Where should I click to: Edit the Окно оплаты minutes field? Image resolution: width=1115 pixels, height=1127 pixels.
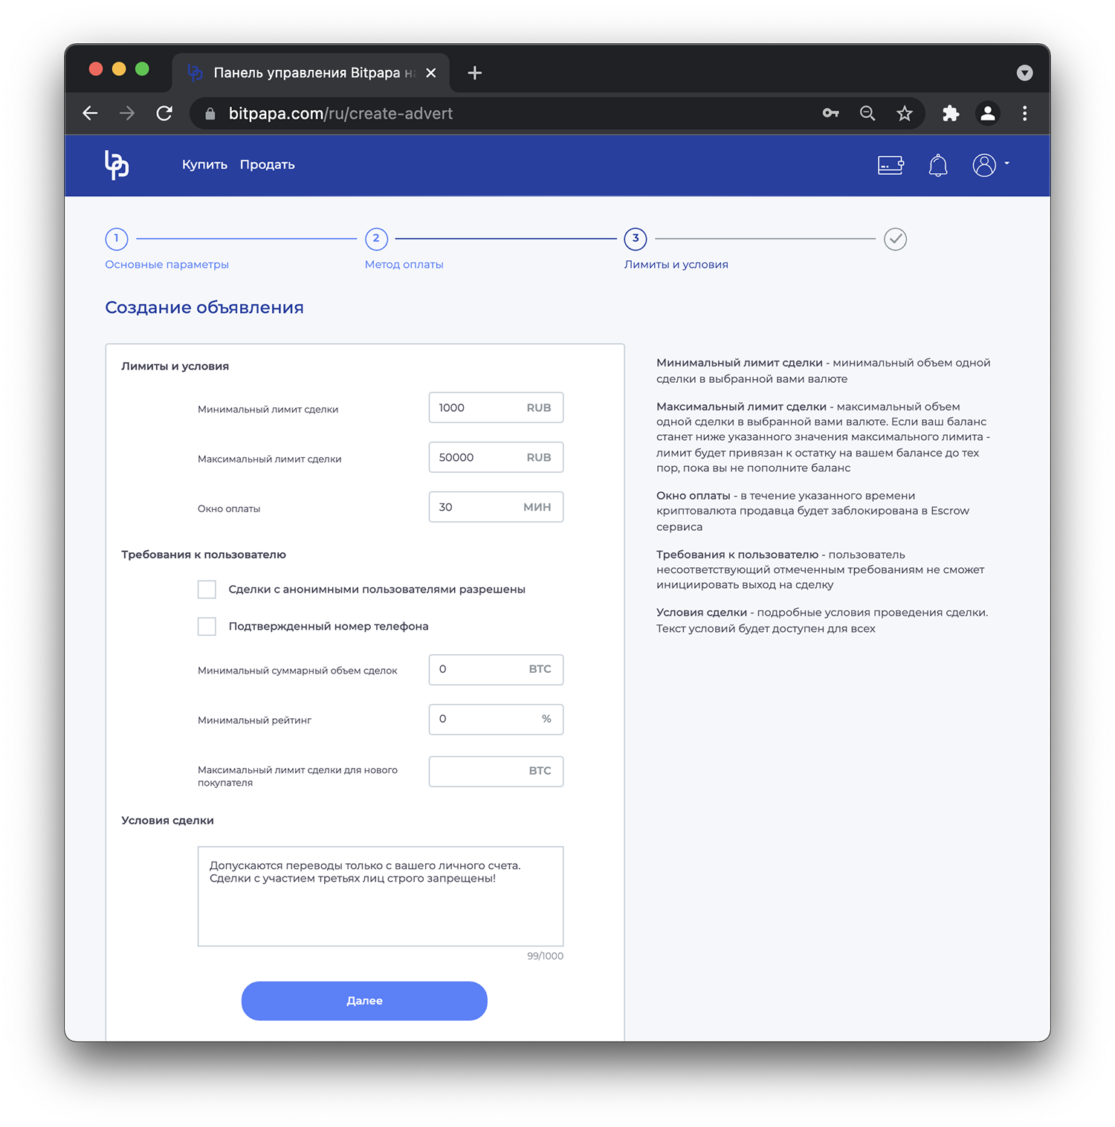pyautogui.click(x=496, y=507)
